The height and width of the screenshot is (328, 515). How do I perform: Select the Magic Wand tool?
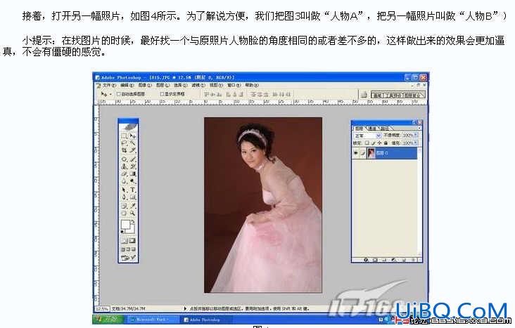(x=132, y=143)
